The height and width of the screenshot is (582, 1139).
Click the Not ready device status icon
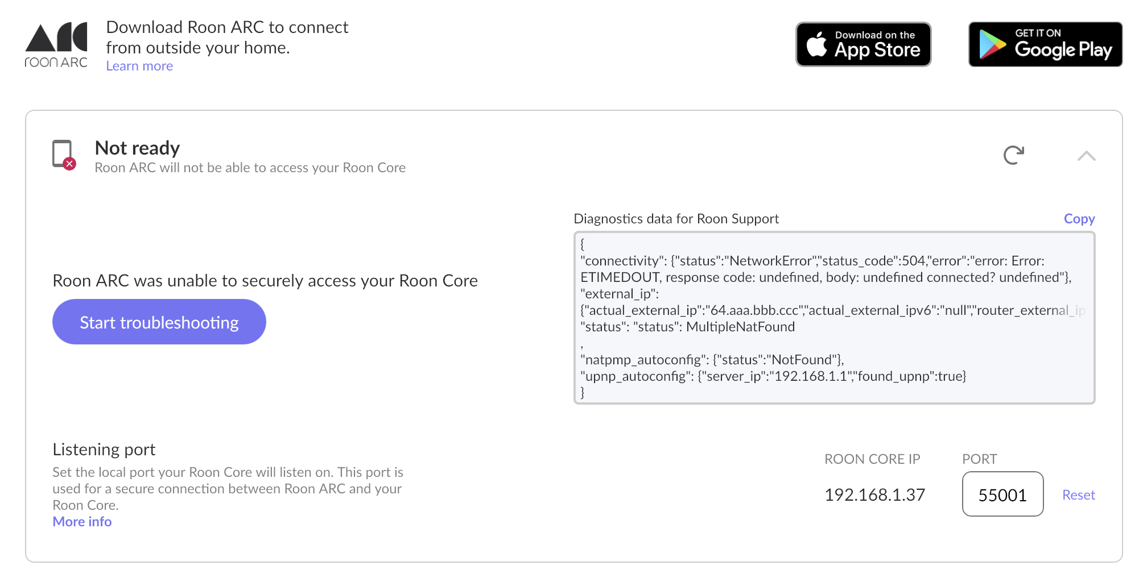tap(63, 153)
